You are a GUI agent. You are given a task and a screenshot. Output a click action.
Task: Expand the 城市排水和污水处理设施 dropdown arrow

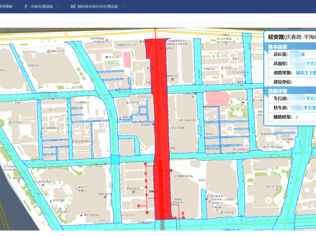[123, 6]
